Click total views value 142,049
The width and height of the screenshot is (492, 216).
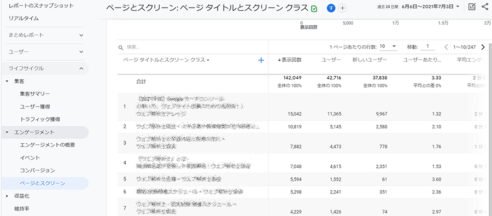(292, 78)
